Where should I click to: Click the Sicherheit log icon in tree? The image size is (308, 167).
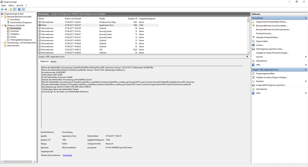(x=8, y=31)
